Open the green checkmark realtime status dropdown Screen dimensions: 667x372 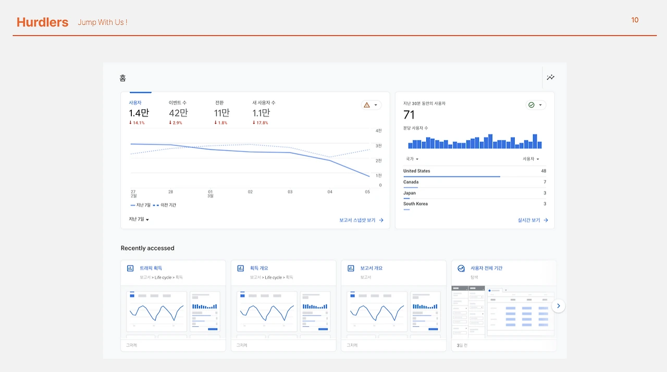click(536, 105)
